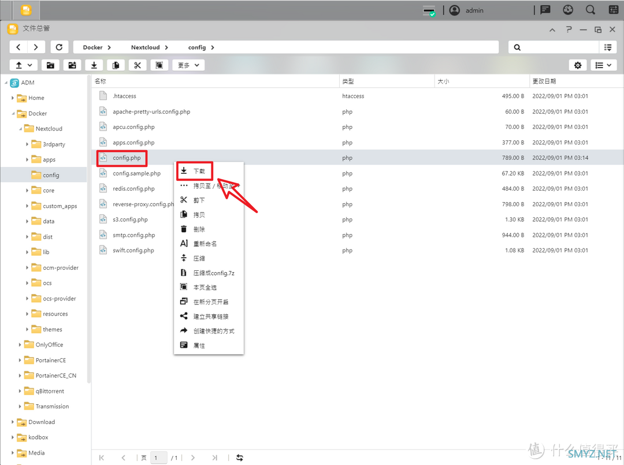The image size is (624, 465).
Task: Open File Explorer settings gear
Action: (578, 65)
